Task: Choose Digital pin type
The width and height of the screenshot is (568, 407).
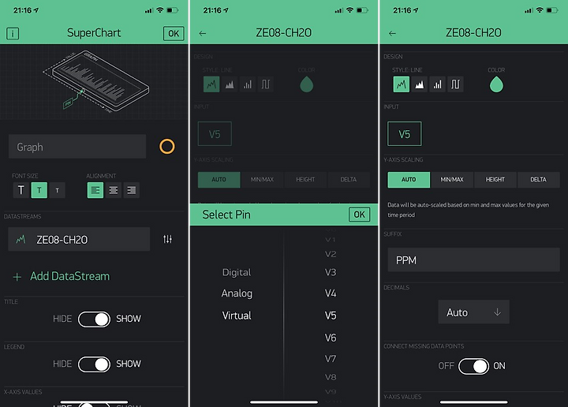Action: pos(237,272)
